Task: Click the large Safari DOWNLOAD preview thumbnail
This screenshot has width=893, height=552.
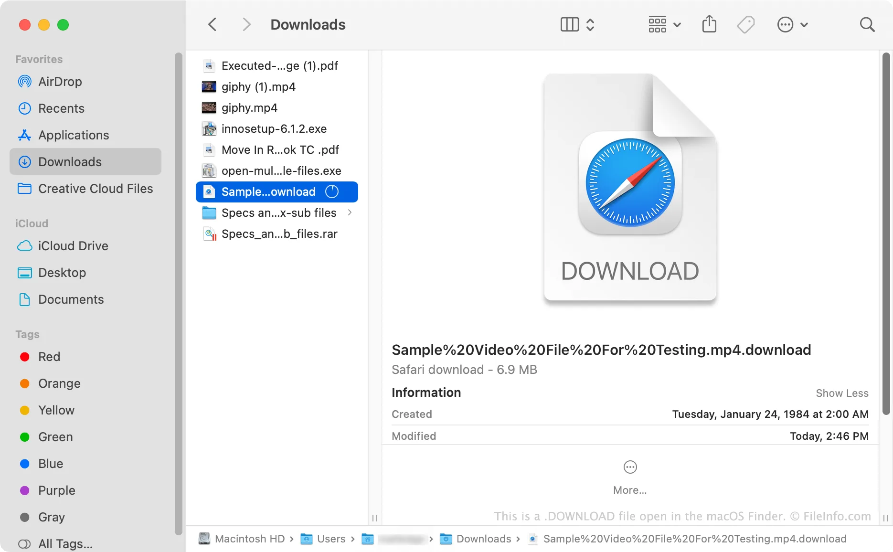Action: click(x=630, y=188)
